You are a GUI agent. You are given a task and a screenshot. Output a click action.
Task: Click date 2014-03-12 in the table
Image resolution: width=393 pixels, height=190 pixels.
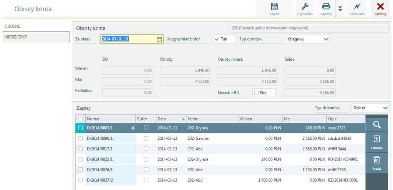click(167, 139)
